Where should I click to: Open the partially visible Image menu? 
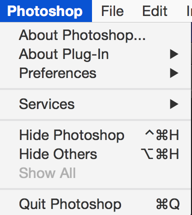(x=189, y=11)
